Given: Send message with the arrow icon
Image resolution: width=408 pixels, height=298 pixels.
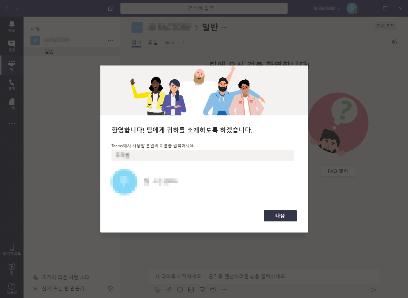Looking at the screenshot, I should (x=373, y=290).
